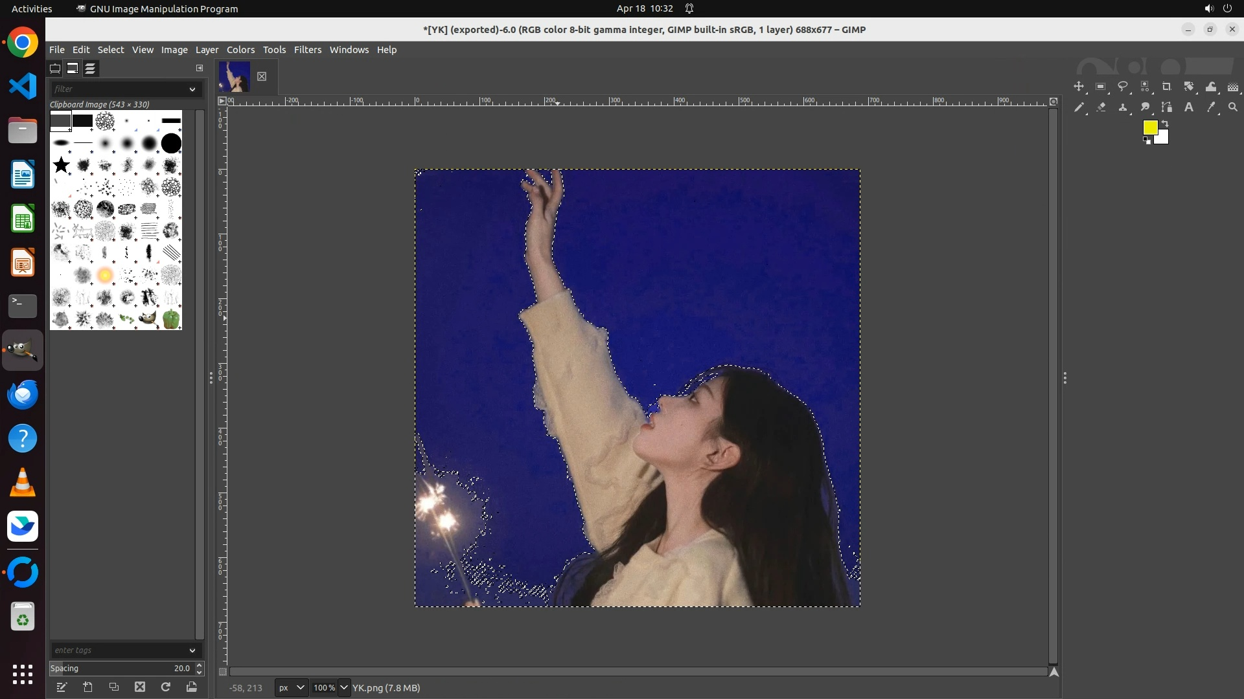Toggle Quick Mask at canvas corner

coord(222,672)
